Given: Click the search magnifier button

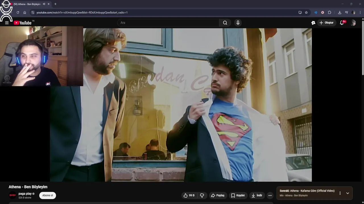Looking at the screenshot, I should coord(225,23).
